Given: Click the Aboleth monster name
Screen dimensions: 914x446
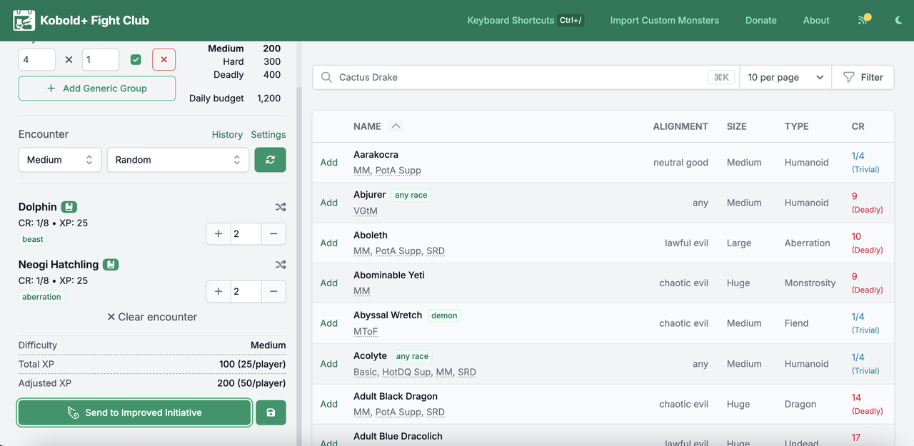Looking at the screenshot, I should 372,235.
